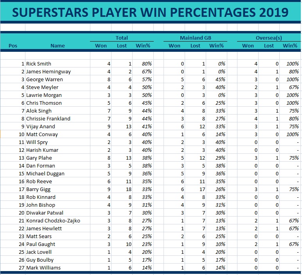
Task: Click Rick Smith's total win percentage 80%
Action: coord(147,64)
